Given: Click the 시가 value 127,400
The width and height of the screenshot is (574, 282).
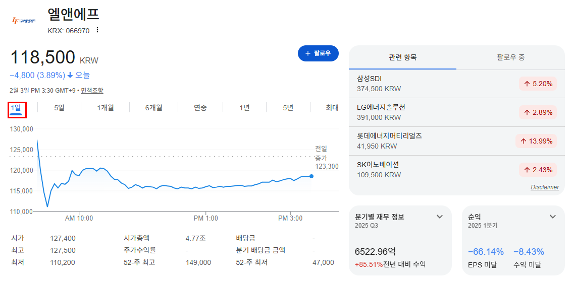Looking at the screenshot, I should tap(63, 239).
